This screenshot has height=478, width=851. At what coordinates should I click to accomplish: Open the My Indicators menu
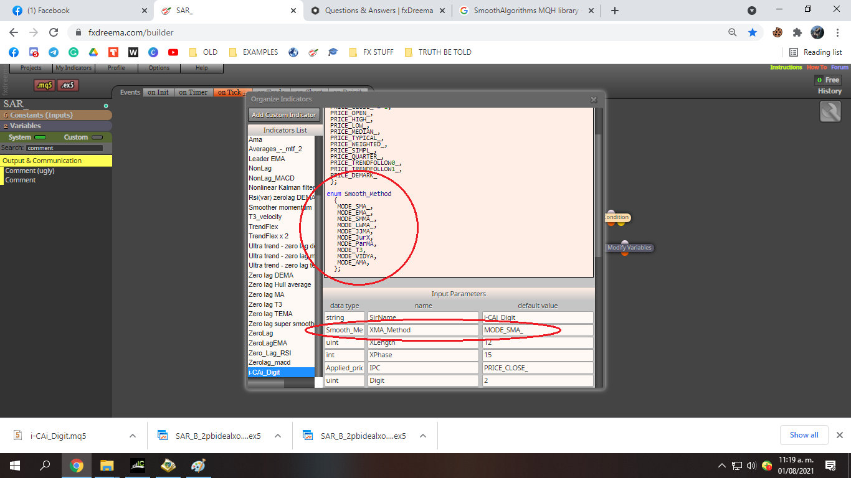(x=74, y=68)
